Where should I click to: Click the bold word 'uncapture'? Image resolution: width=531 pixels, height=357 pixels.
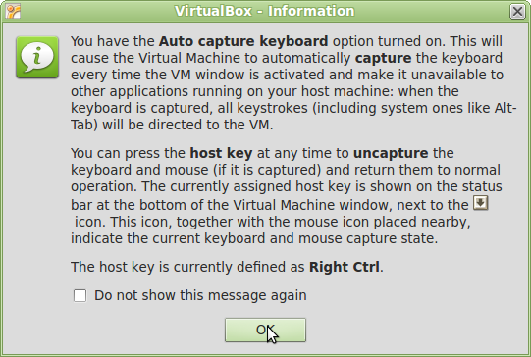pos(391,153)
